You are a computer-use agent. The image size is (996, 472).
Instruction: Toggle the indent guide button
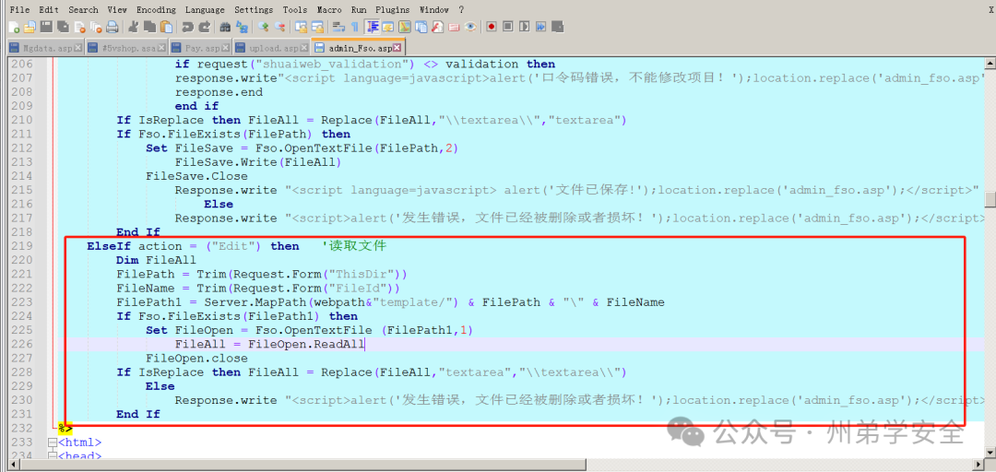tap(373, 27)
